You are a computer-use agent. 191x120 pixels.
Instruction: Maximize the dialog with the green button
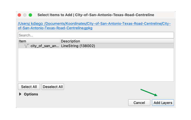[x=30, y=15]
